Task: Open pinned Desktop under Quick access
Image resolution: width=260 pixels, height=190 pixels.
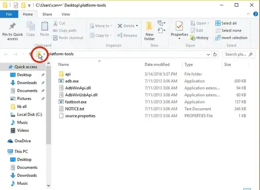Action: pyautogui.click(x=24, y=75)
